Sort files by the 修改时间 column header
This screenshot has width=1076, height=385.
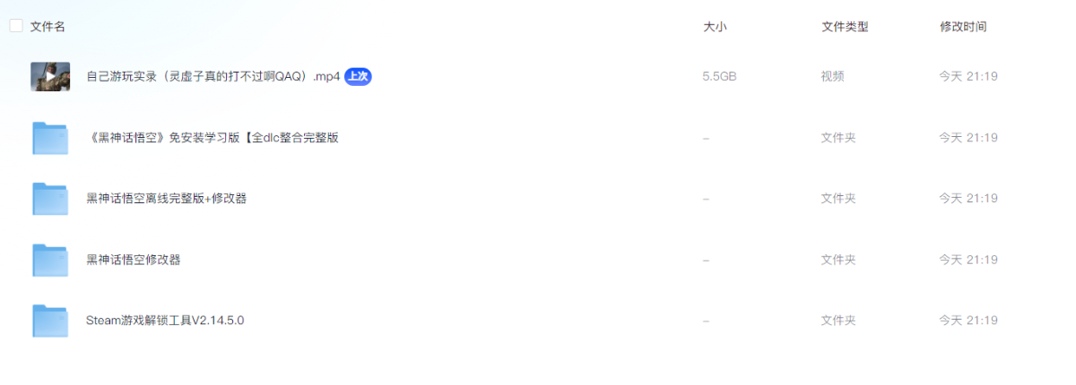(963, 27)
